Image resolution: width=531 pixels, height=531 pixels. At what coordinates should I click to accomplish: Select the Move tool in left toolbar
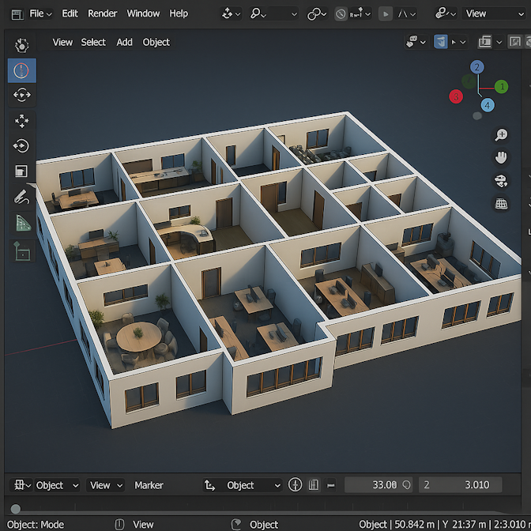(21, 121)
